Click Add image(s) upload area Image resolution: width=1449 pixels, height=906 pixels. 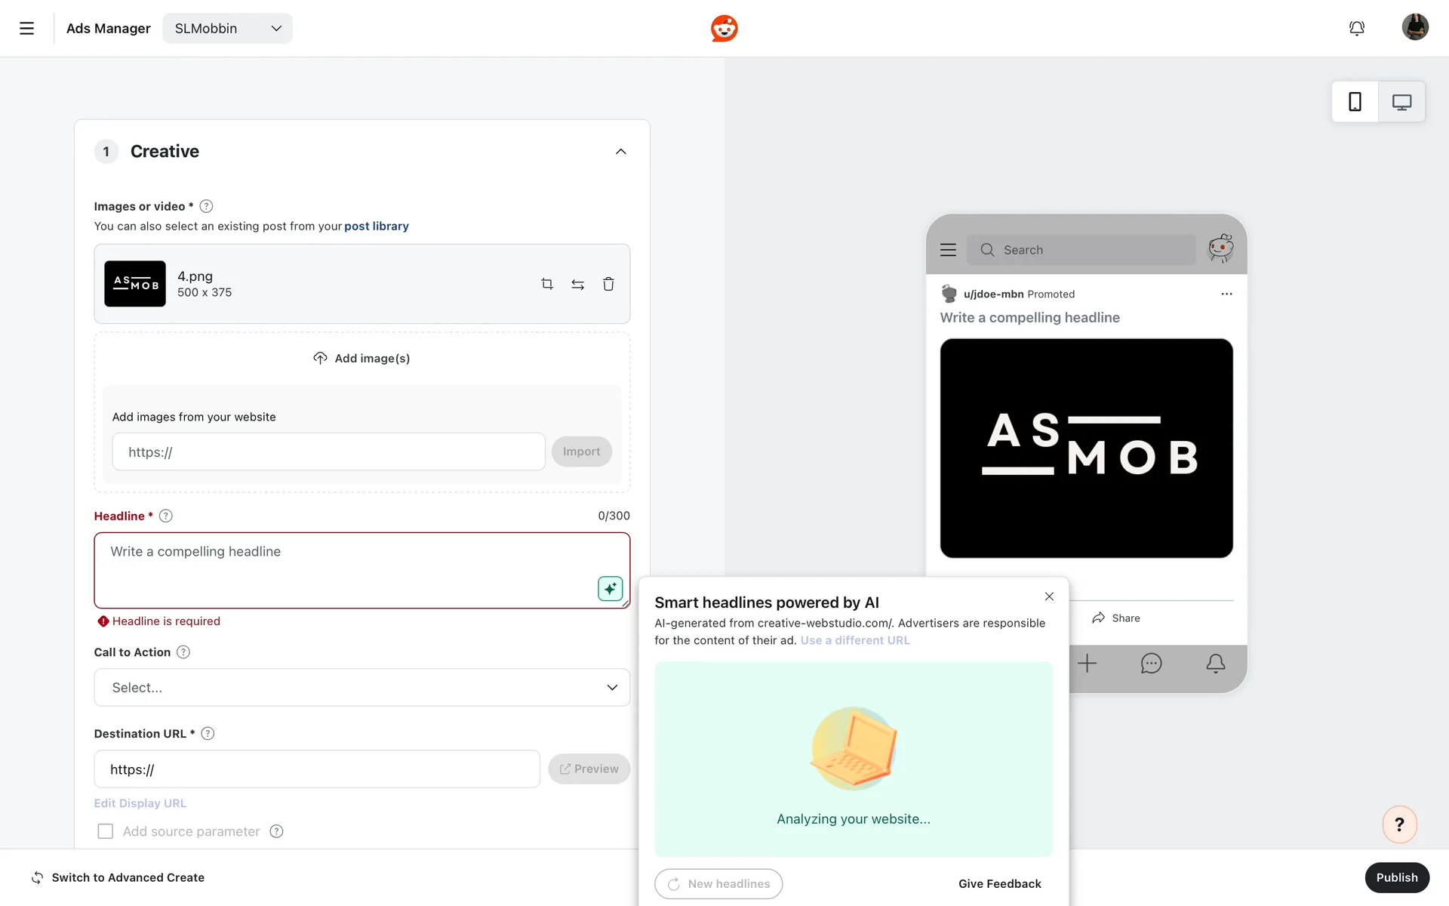click(361, 358)
